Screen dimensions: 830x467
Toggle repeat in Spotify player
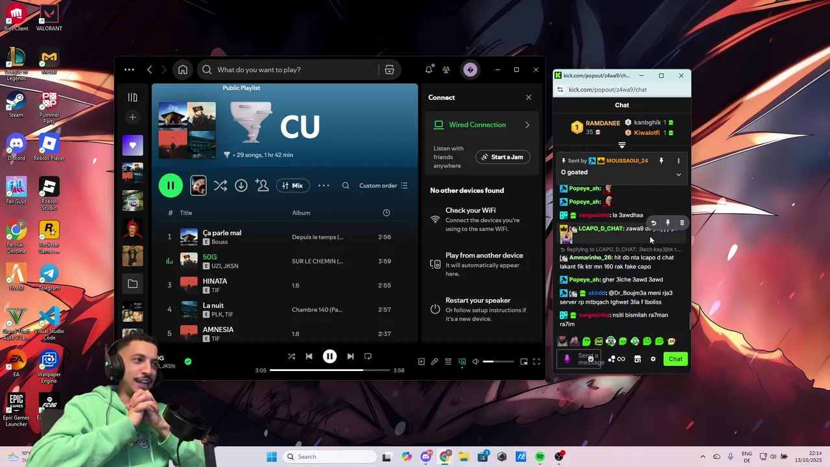[368, 356]
